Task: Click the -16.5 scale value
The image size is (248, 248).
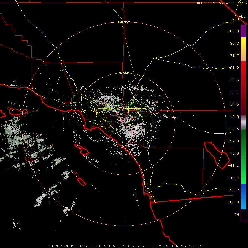Action: click(233, 129)
